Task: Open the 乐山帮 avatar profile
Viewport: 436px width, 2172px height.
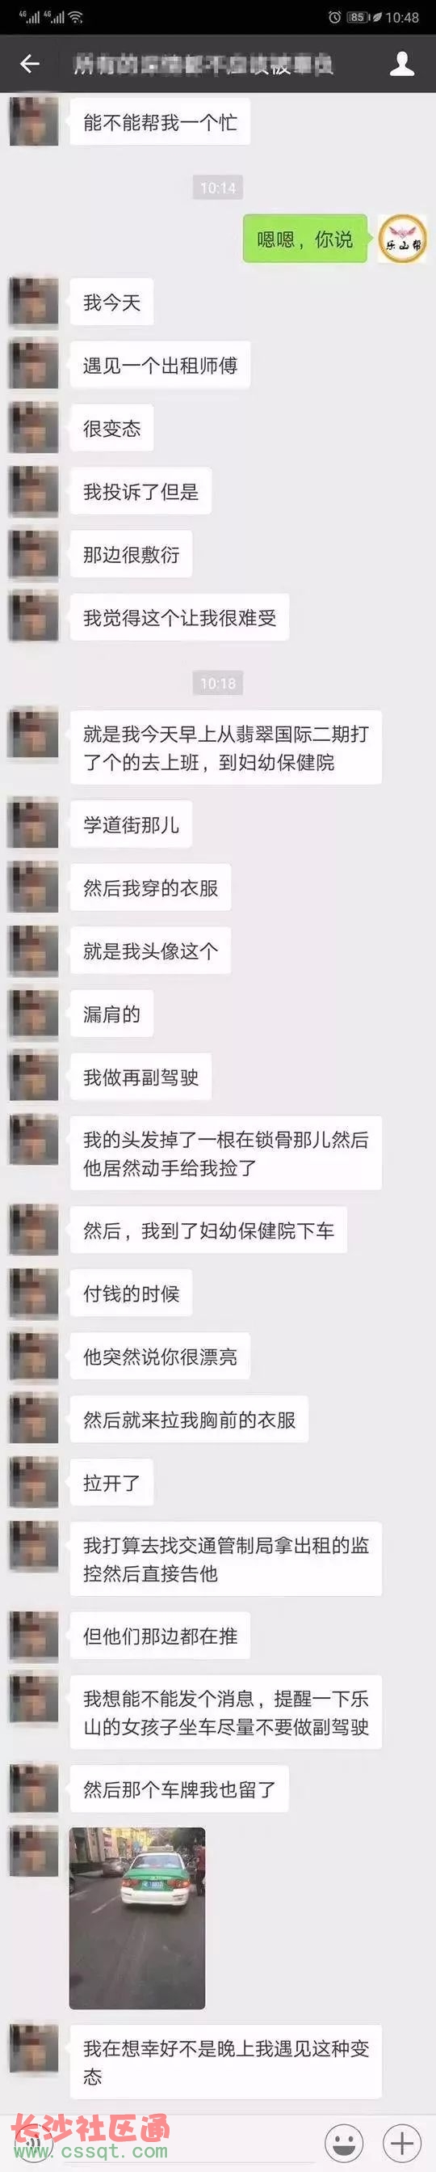Action: (402, 239)
